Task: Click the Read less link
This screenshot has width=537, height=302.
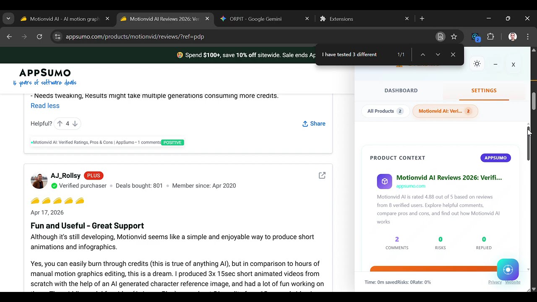Action: pyautogui.click(x=45, y=106)
